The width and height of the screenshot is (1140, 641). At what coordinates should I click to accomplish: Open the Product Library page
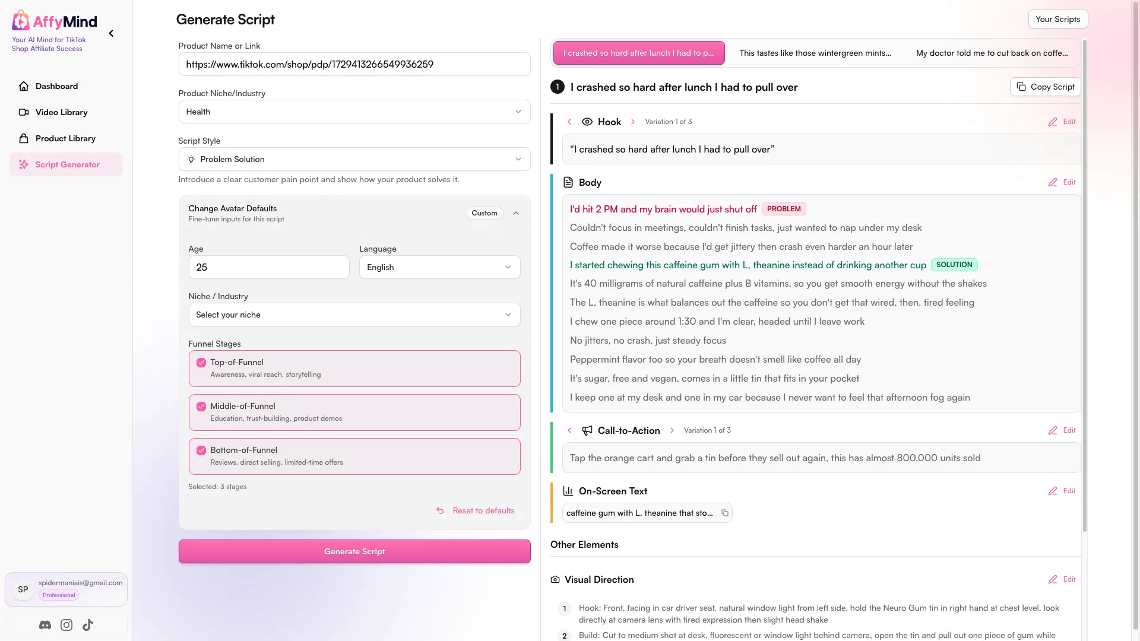(x=66, y=138)
